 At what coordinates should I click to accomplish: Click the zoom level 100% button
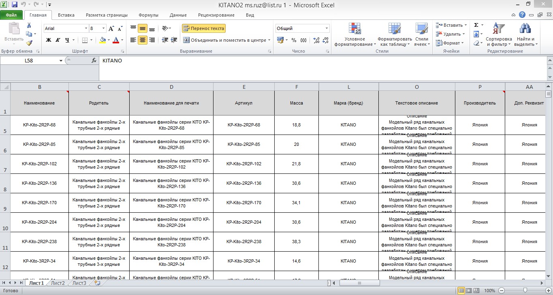click(x=489, y=291)
